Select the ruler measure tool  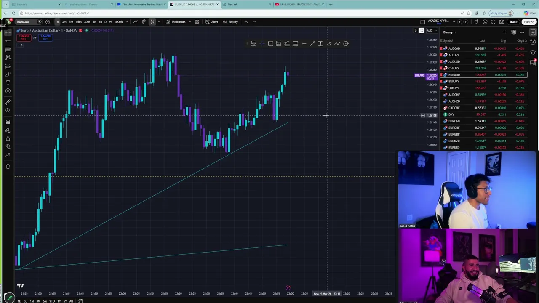click(x=8, y=102)
